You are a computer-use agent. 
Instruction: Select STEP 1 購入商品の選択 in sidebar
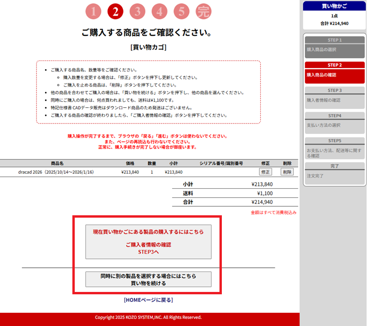tap(334, 47)
